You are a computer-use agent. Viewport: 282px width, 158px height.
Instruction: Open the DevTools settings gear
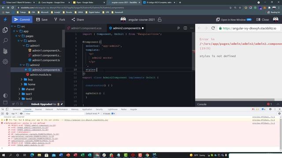[270, 109]
